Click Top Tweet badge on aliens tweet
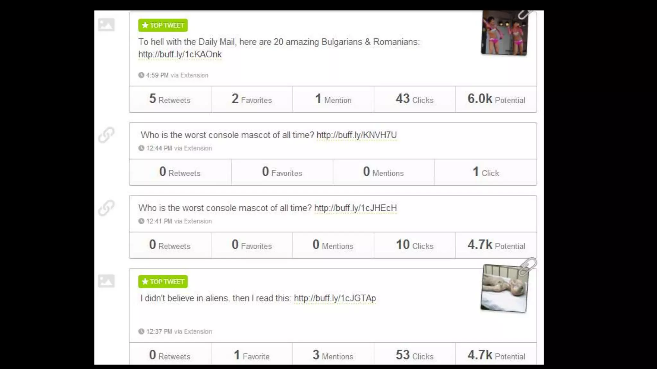The height and width of the screenshot is (369, 657). click(x=163, y=282)
